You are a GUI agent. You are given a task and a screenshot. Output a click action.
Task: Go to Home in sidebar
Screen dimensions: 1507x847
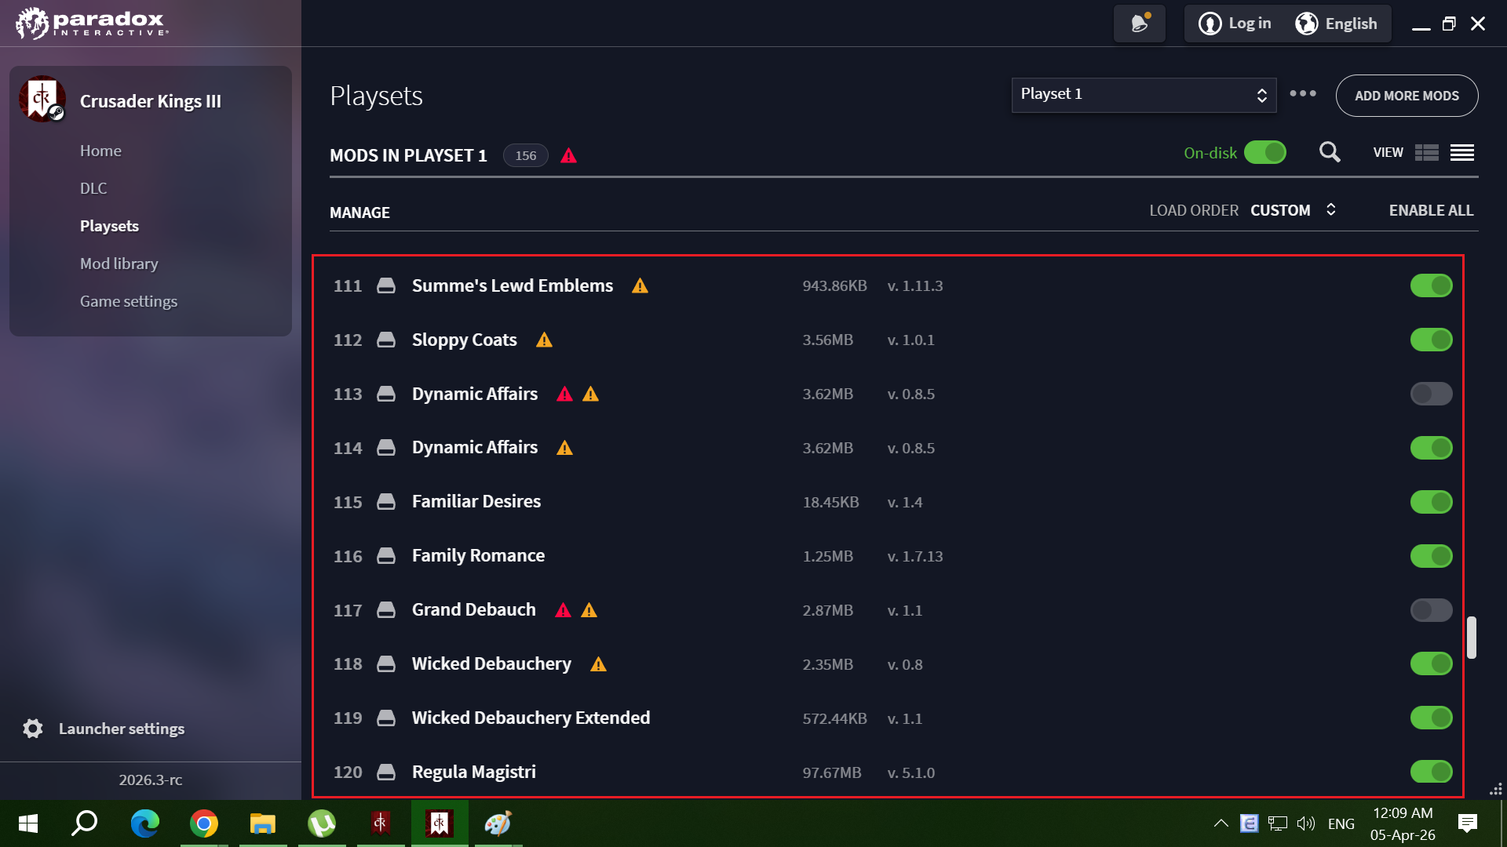(x=100, y=151)
